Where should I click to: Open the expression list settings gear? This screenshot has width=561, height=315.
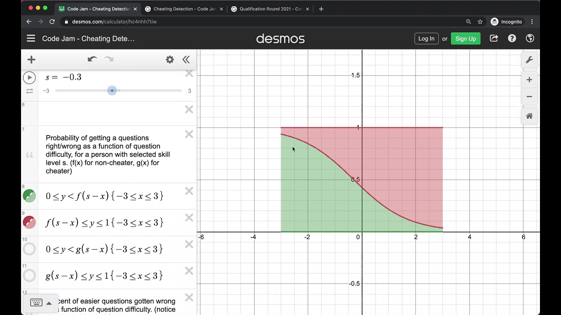(x=170, y=59)
